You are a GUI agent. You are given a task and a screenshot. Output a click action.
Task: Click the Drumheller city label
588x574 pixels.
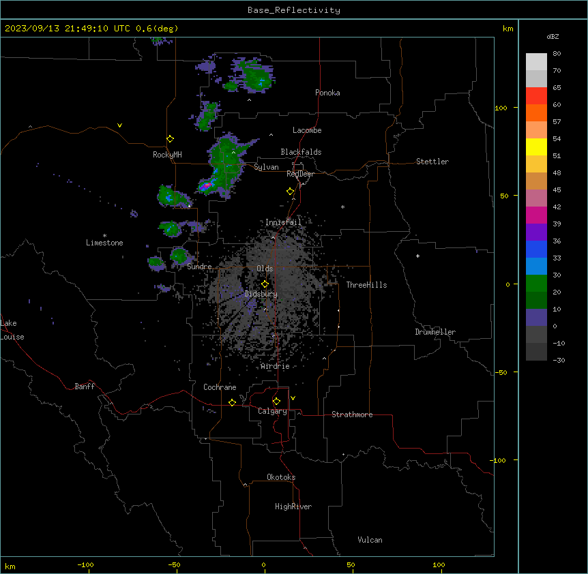[435, 332]
